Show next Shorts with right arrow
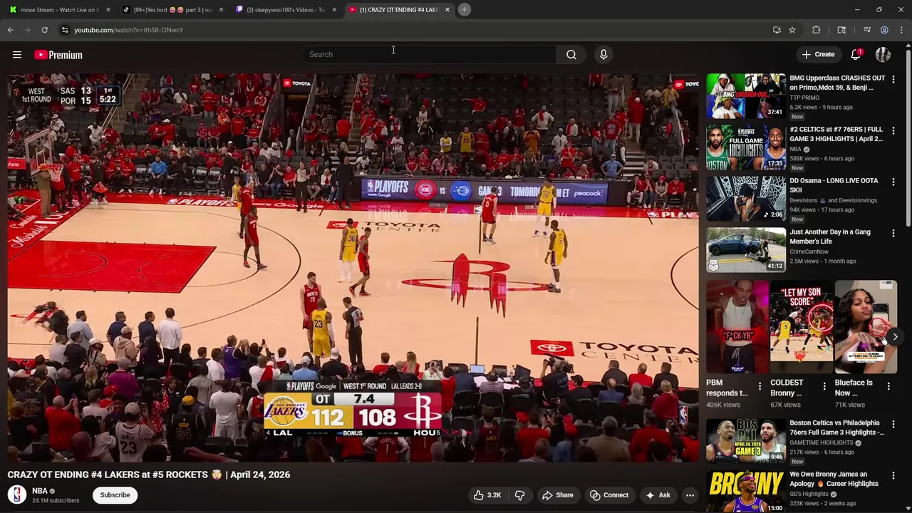 point(895,336)
